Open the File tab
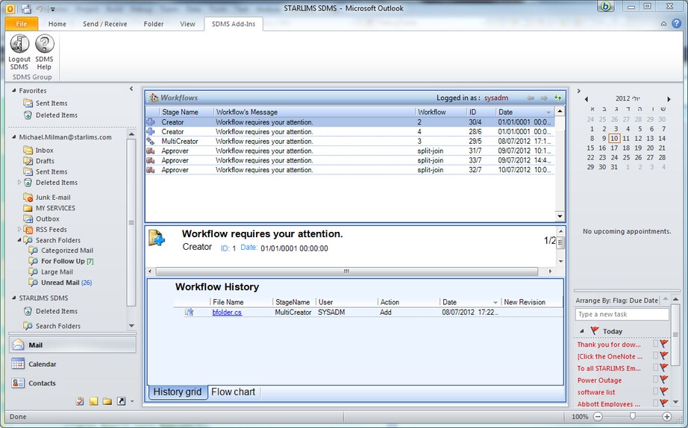This screenshot has height=428, width=688. tap(22, 24)
